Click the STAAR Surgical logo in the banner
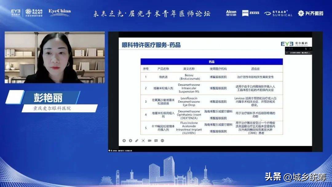 coord(278,13)
